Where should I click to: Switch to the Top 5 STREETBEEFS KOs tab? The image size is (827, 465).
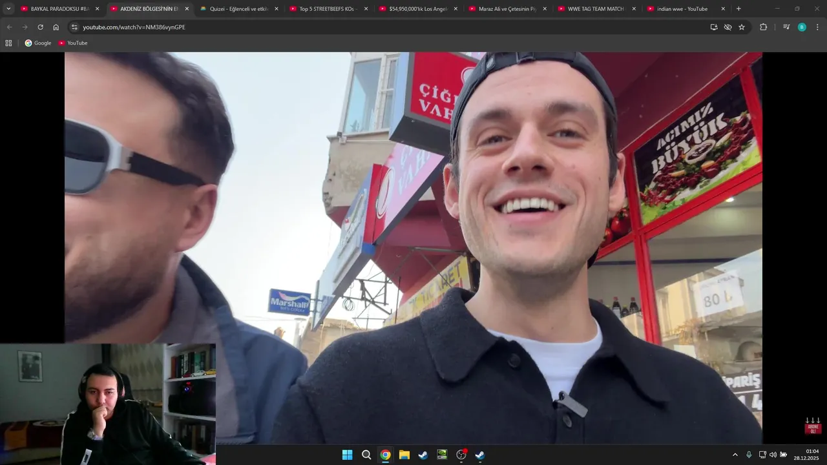(328, 9)
